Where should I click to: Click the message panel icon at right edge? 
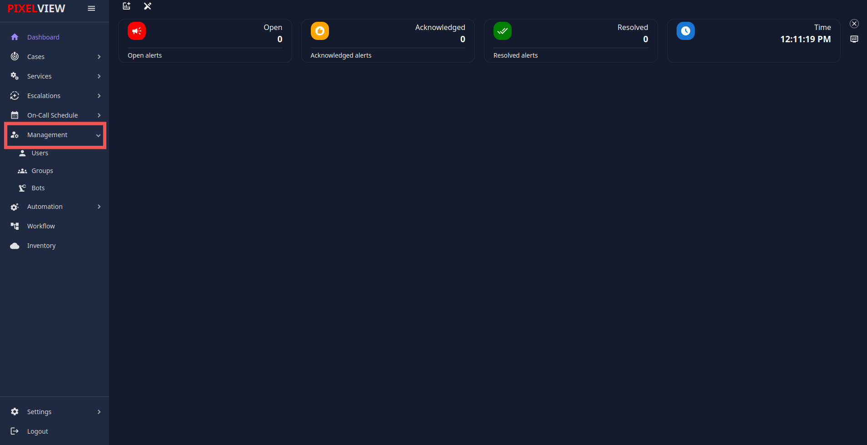[x=854, y=39]
